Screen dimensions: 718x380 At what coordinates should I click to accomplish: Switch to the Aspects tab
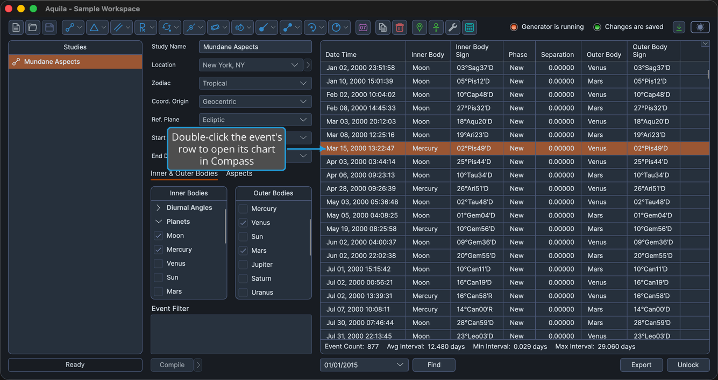tap(239, 173)
